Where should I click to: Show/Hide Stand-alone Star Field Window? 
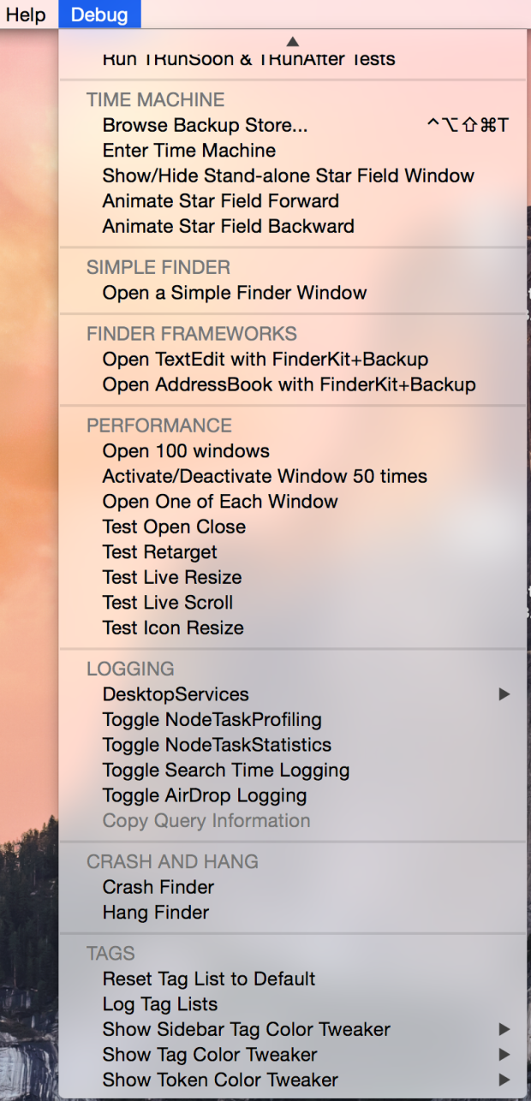tap(288, 176)
